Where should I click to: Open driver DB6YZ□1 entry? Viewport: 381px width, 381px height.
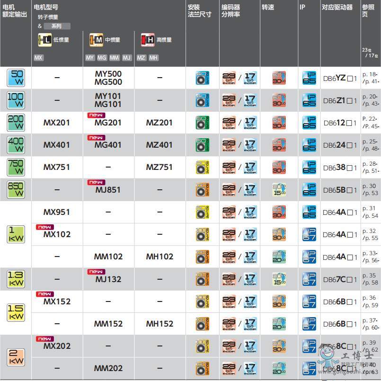coord(340,78)
